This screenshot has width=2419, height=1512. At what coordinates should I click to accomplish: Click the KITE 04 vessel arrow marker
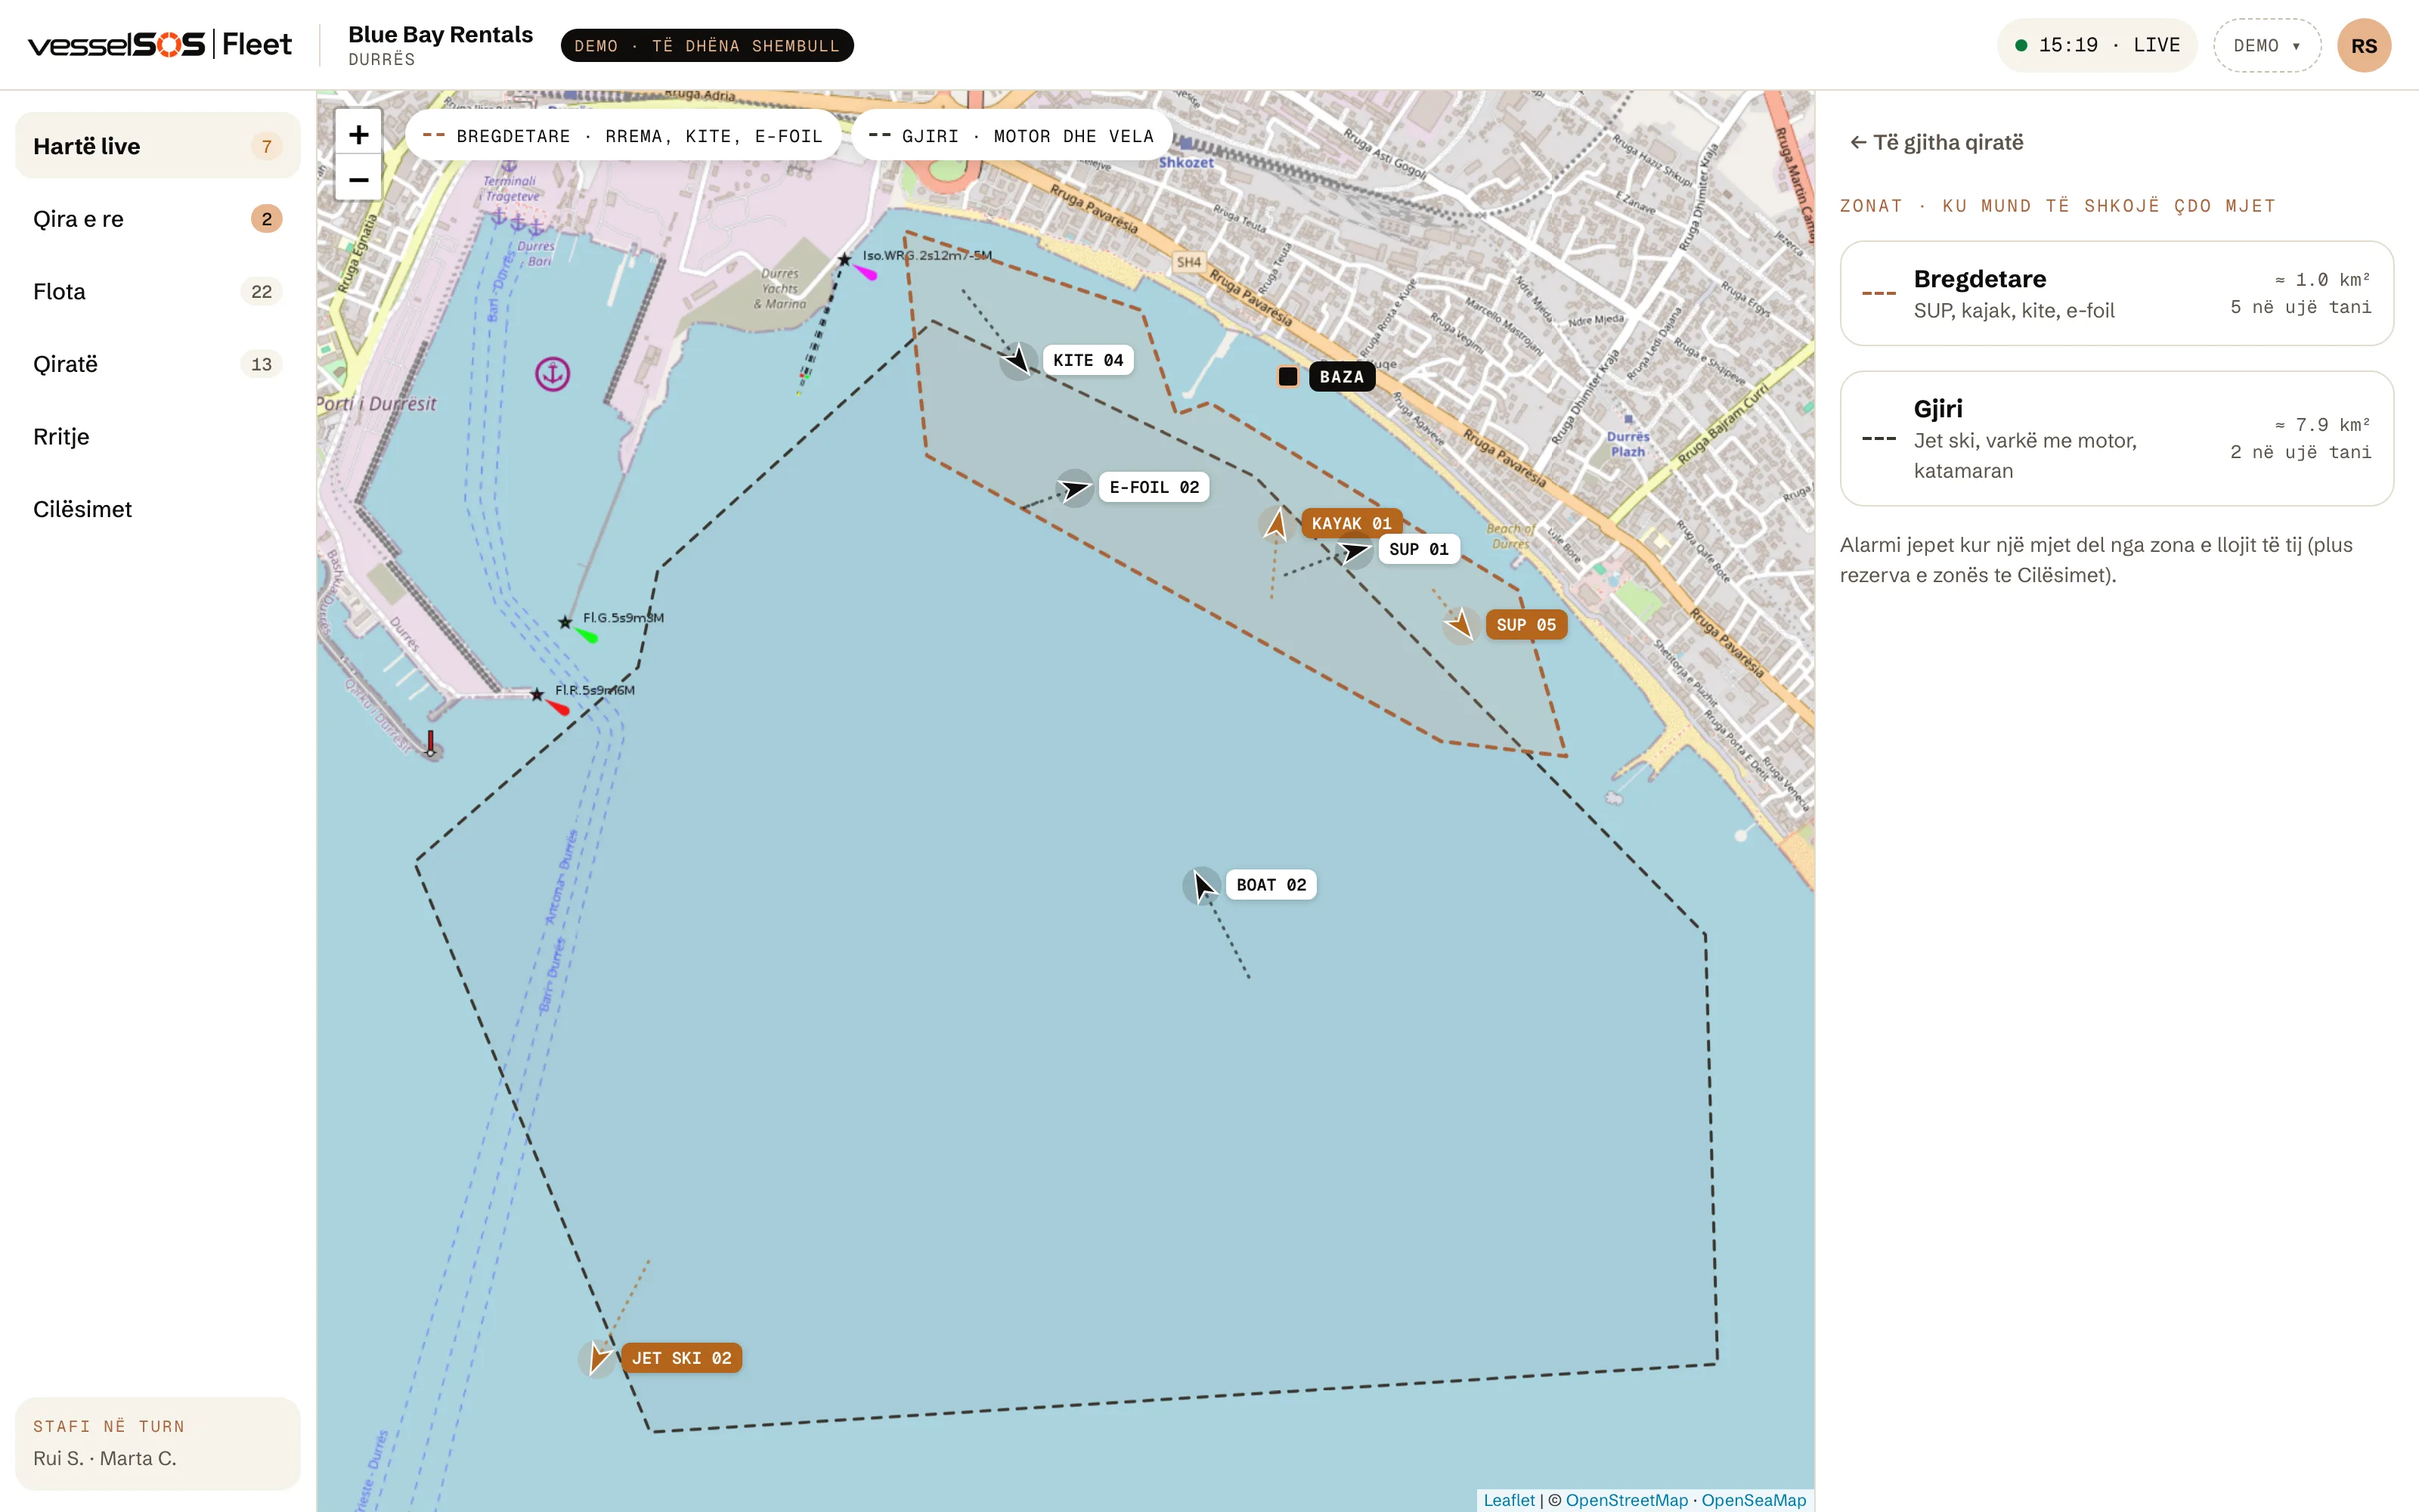click(1017, 360)
